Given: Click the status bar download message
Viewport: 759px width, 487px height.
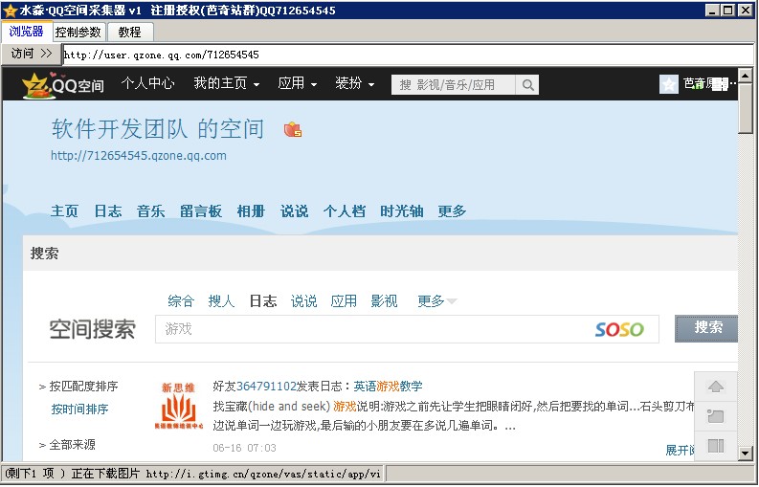Looking at the screenshot, I should (x=192, y=474).
